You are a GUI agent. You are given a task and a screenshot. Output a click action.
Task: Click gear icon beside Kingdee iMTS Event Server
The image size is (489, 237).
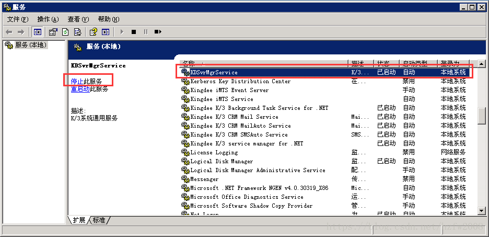click(x=185, y=90)
